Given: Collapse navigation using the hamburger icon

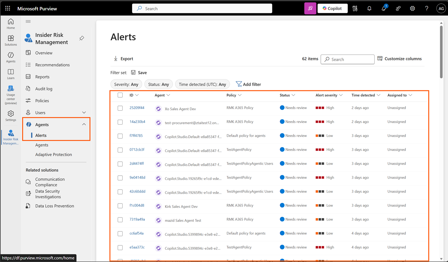Looking at the screenshot, I should (28, 22).
